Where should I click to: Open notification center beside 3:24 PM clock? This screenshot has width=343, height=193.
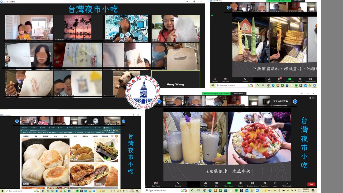[x=313, y=190]
